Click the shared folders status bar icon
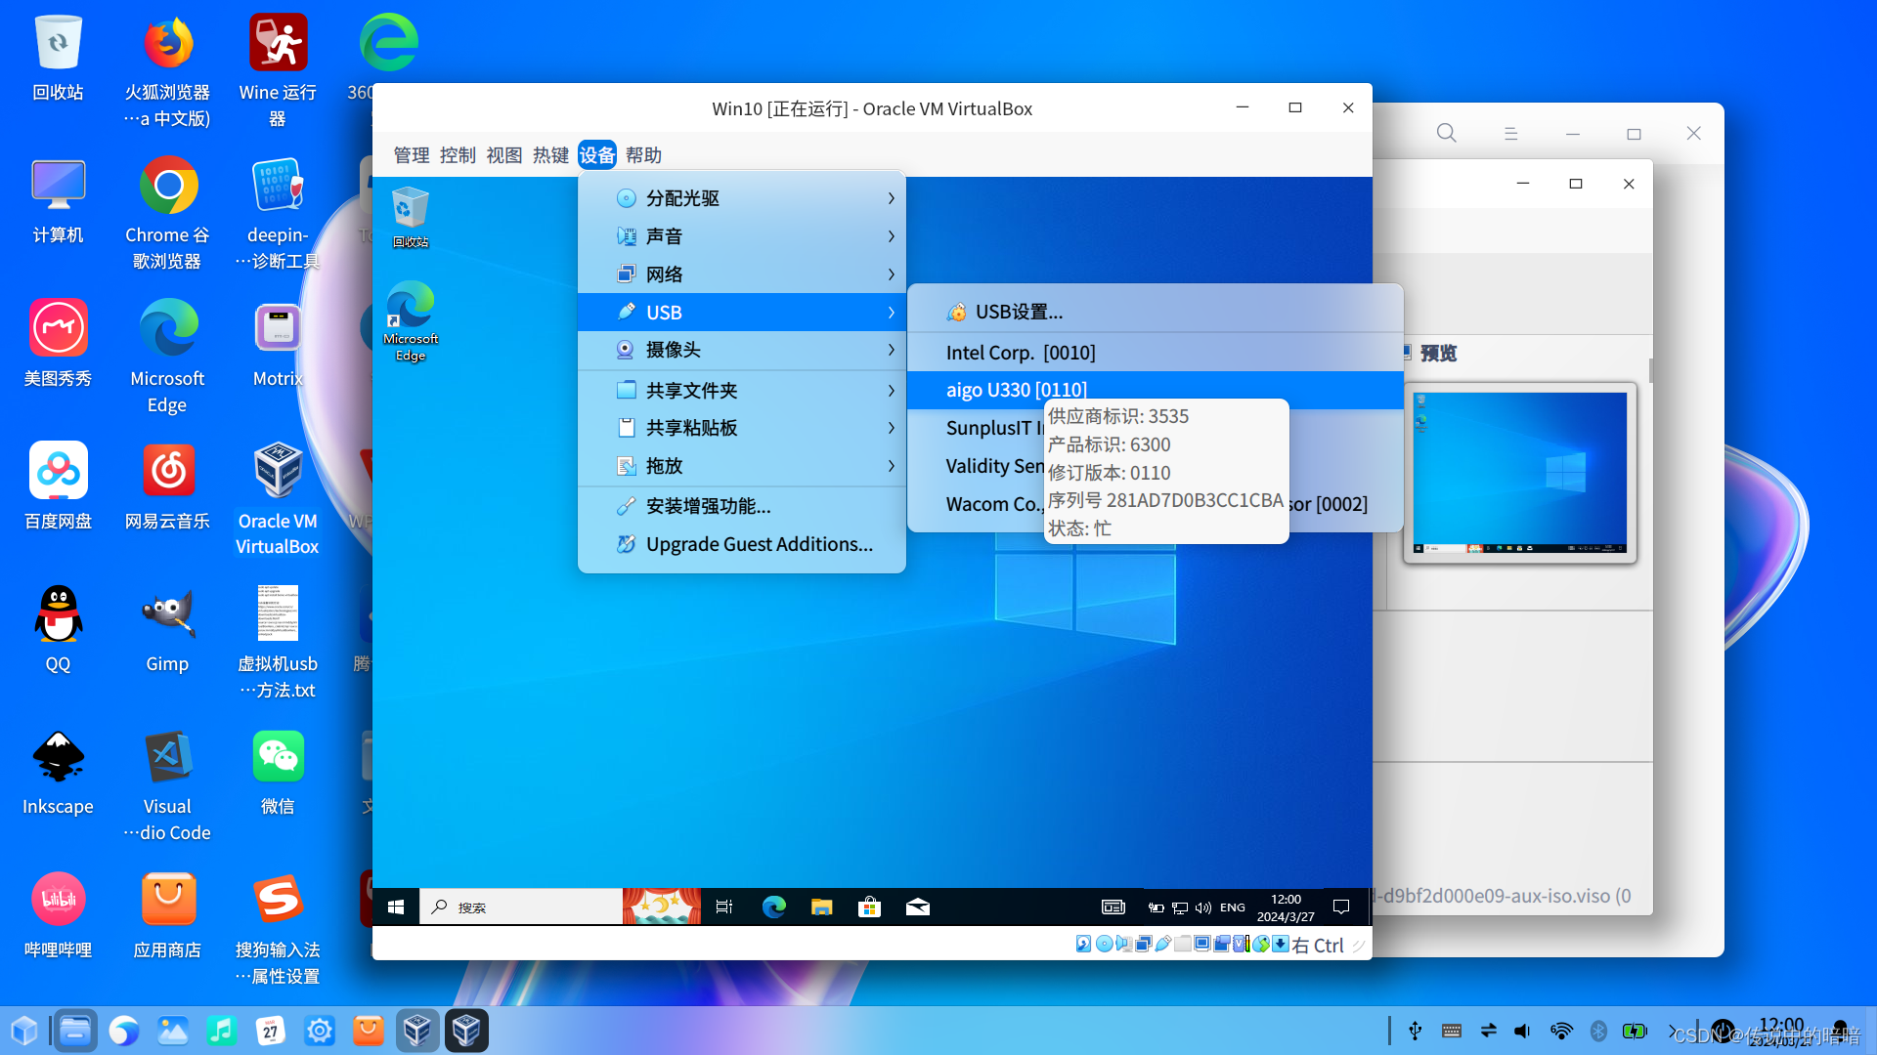The image size is (1877, 1055). pyautogui.click(x=1183, y=944)
